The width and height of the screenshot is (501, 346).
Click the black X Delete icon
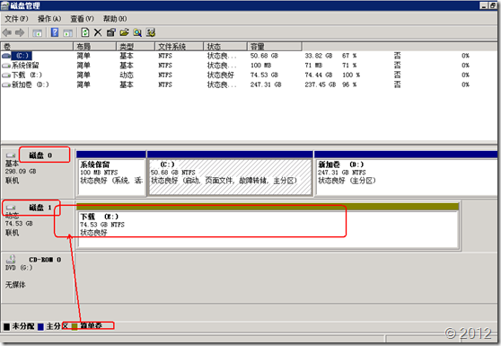(98, 32)
